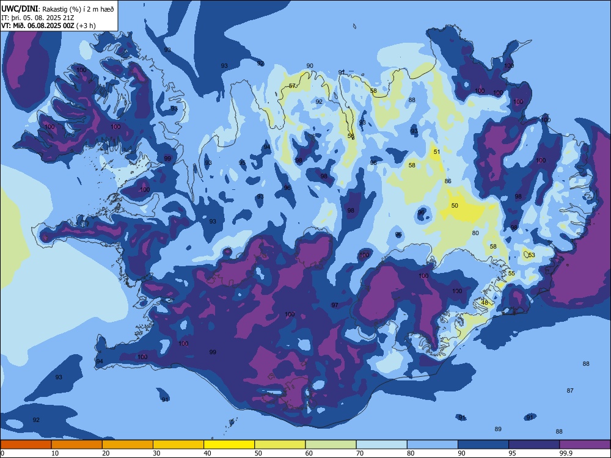Click the '87' humidity value over the ocean
Image resolution: width=611 pixels, height=458 pixels.
point(570,390)
